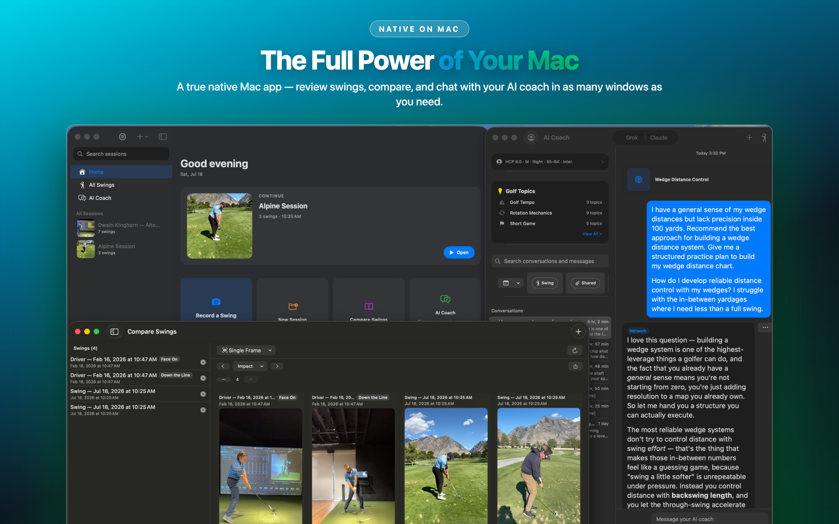Remove the Driver Face On swing
The height and width of the screenshot is (524, 839).
(203, 362)
